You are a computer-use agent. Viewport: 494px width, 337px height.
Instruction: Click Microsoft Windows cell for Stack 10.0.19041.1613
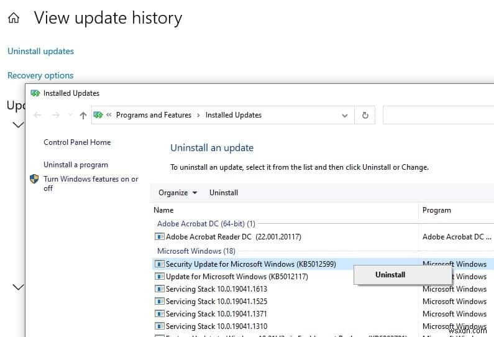coord(454,289)
